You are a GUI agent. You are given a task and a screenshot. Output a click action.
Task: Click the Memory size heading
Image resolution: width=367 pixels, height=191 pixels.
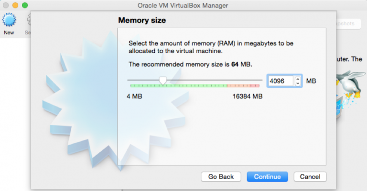click(141, 21)
